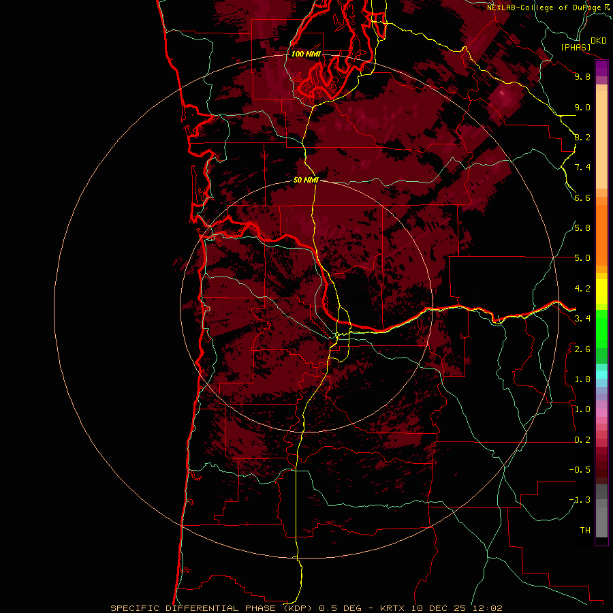Click the purple top segment of the color bar
The image size is (613, 613).
601,69
